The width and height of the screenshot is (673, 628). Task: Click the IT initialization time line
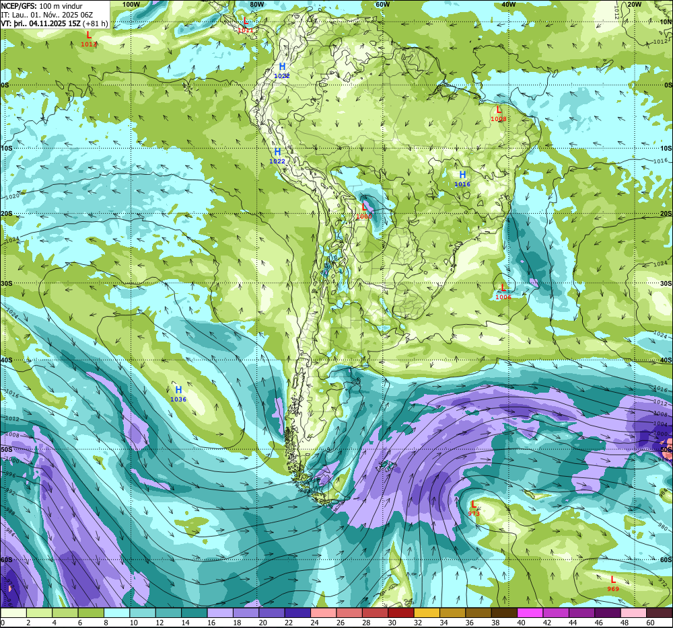(47, 15)
